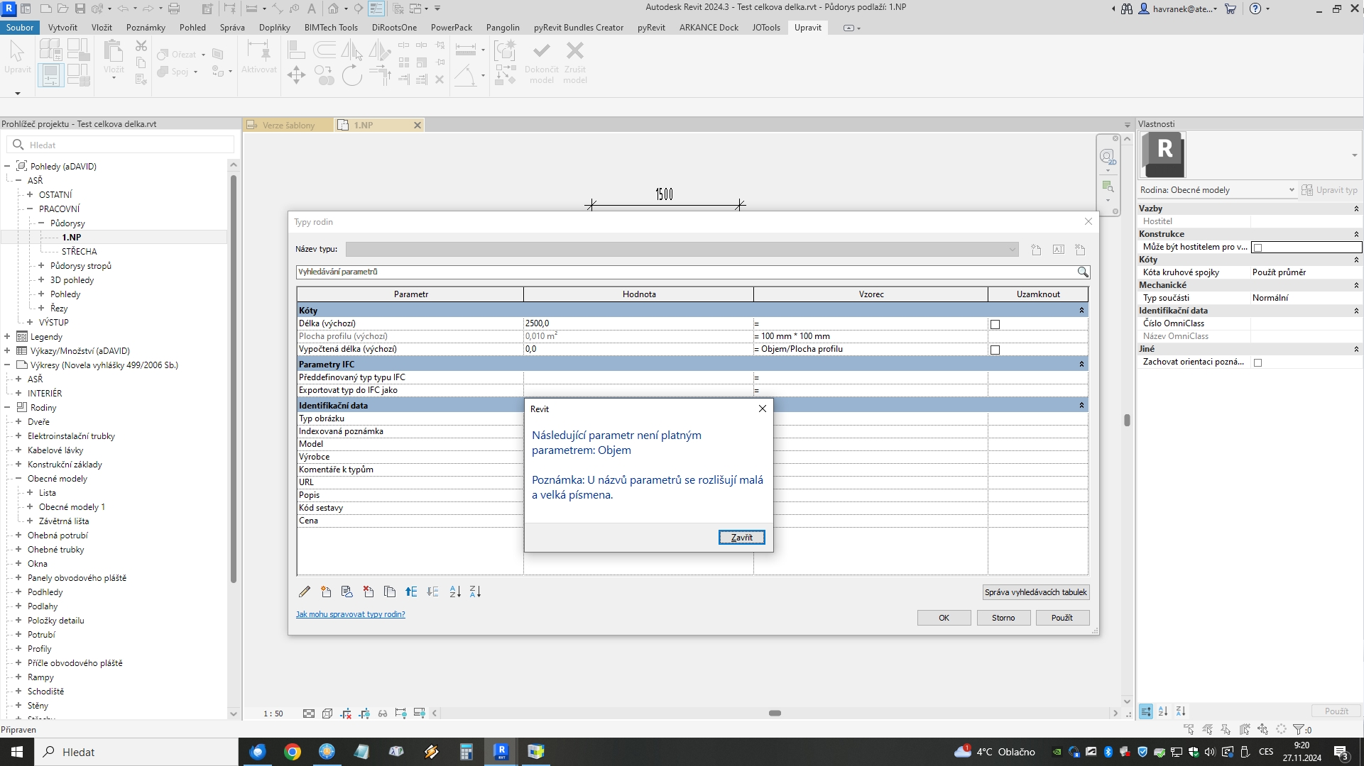Toggle lock checkbox for Délka parameter
Viewport: 1364px width, 766px height.
click(995, 324)
